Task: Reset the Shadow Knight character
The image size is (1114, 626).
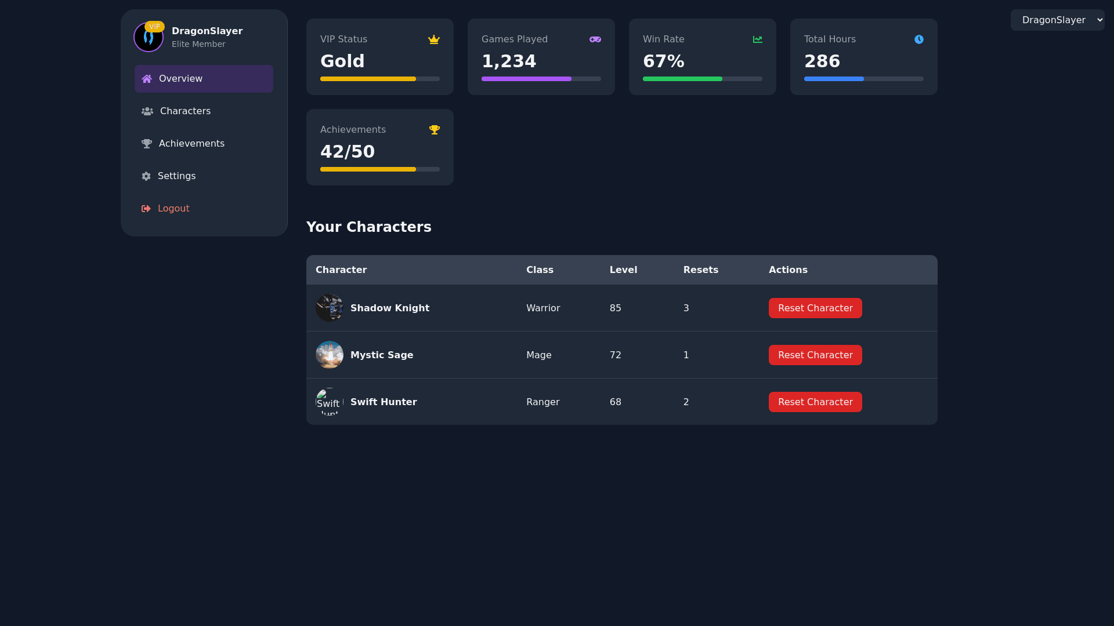Action: pos(815,308)
